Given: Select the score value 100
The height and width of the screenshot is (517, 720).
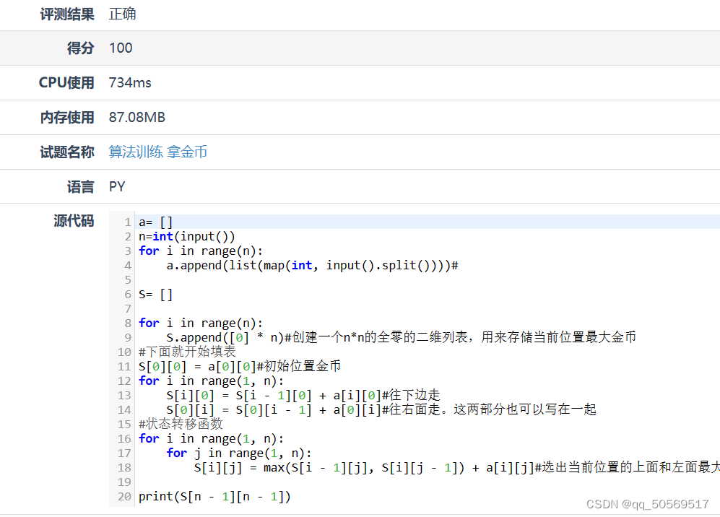Looking at the screenshot, I should [120, 48].
